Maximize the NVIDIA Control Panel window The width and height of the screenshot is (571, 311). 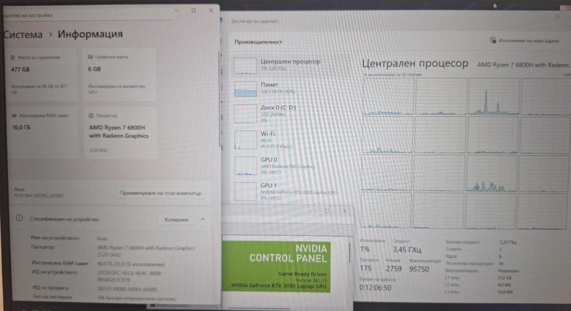click(327, 211)
